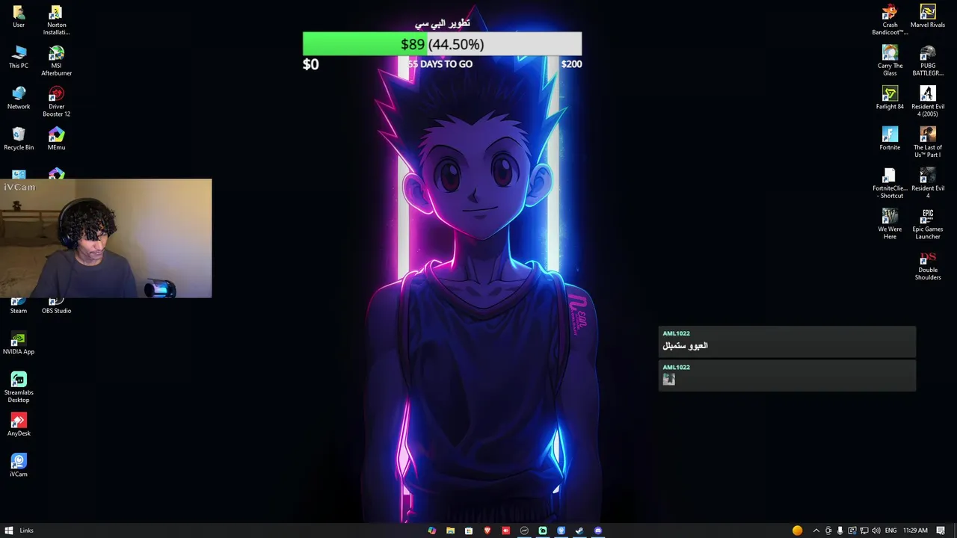Select the Epic Games Launcher shortcut
The width and height of the screenshot is (957, 538).
pyautogui.click(x=928, y=225)
